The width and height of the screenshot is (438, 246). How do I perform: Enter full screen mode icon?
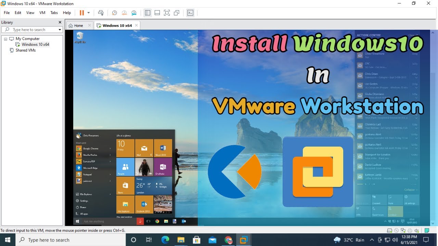pyautogui.click(x=167, y=13)
